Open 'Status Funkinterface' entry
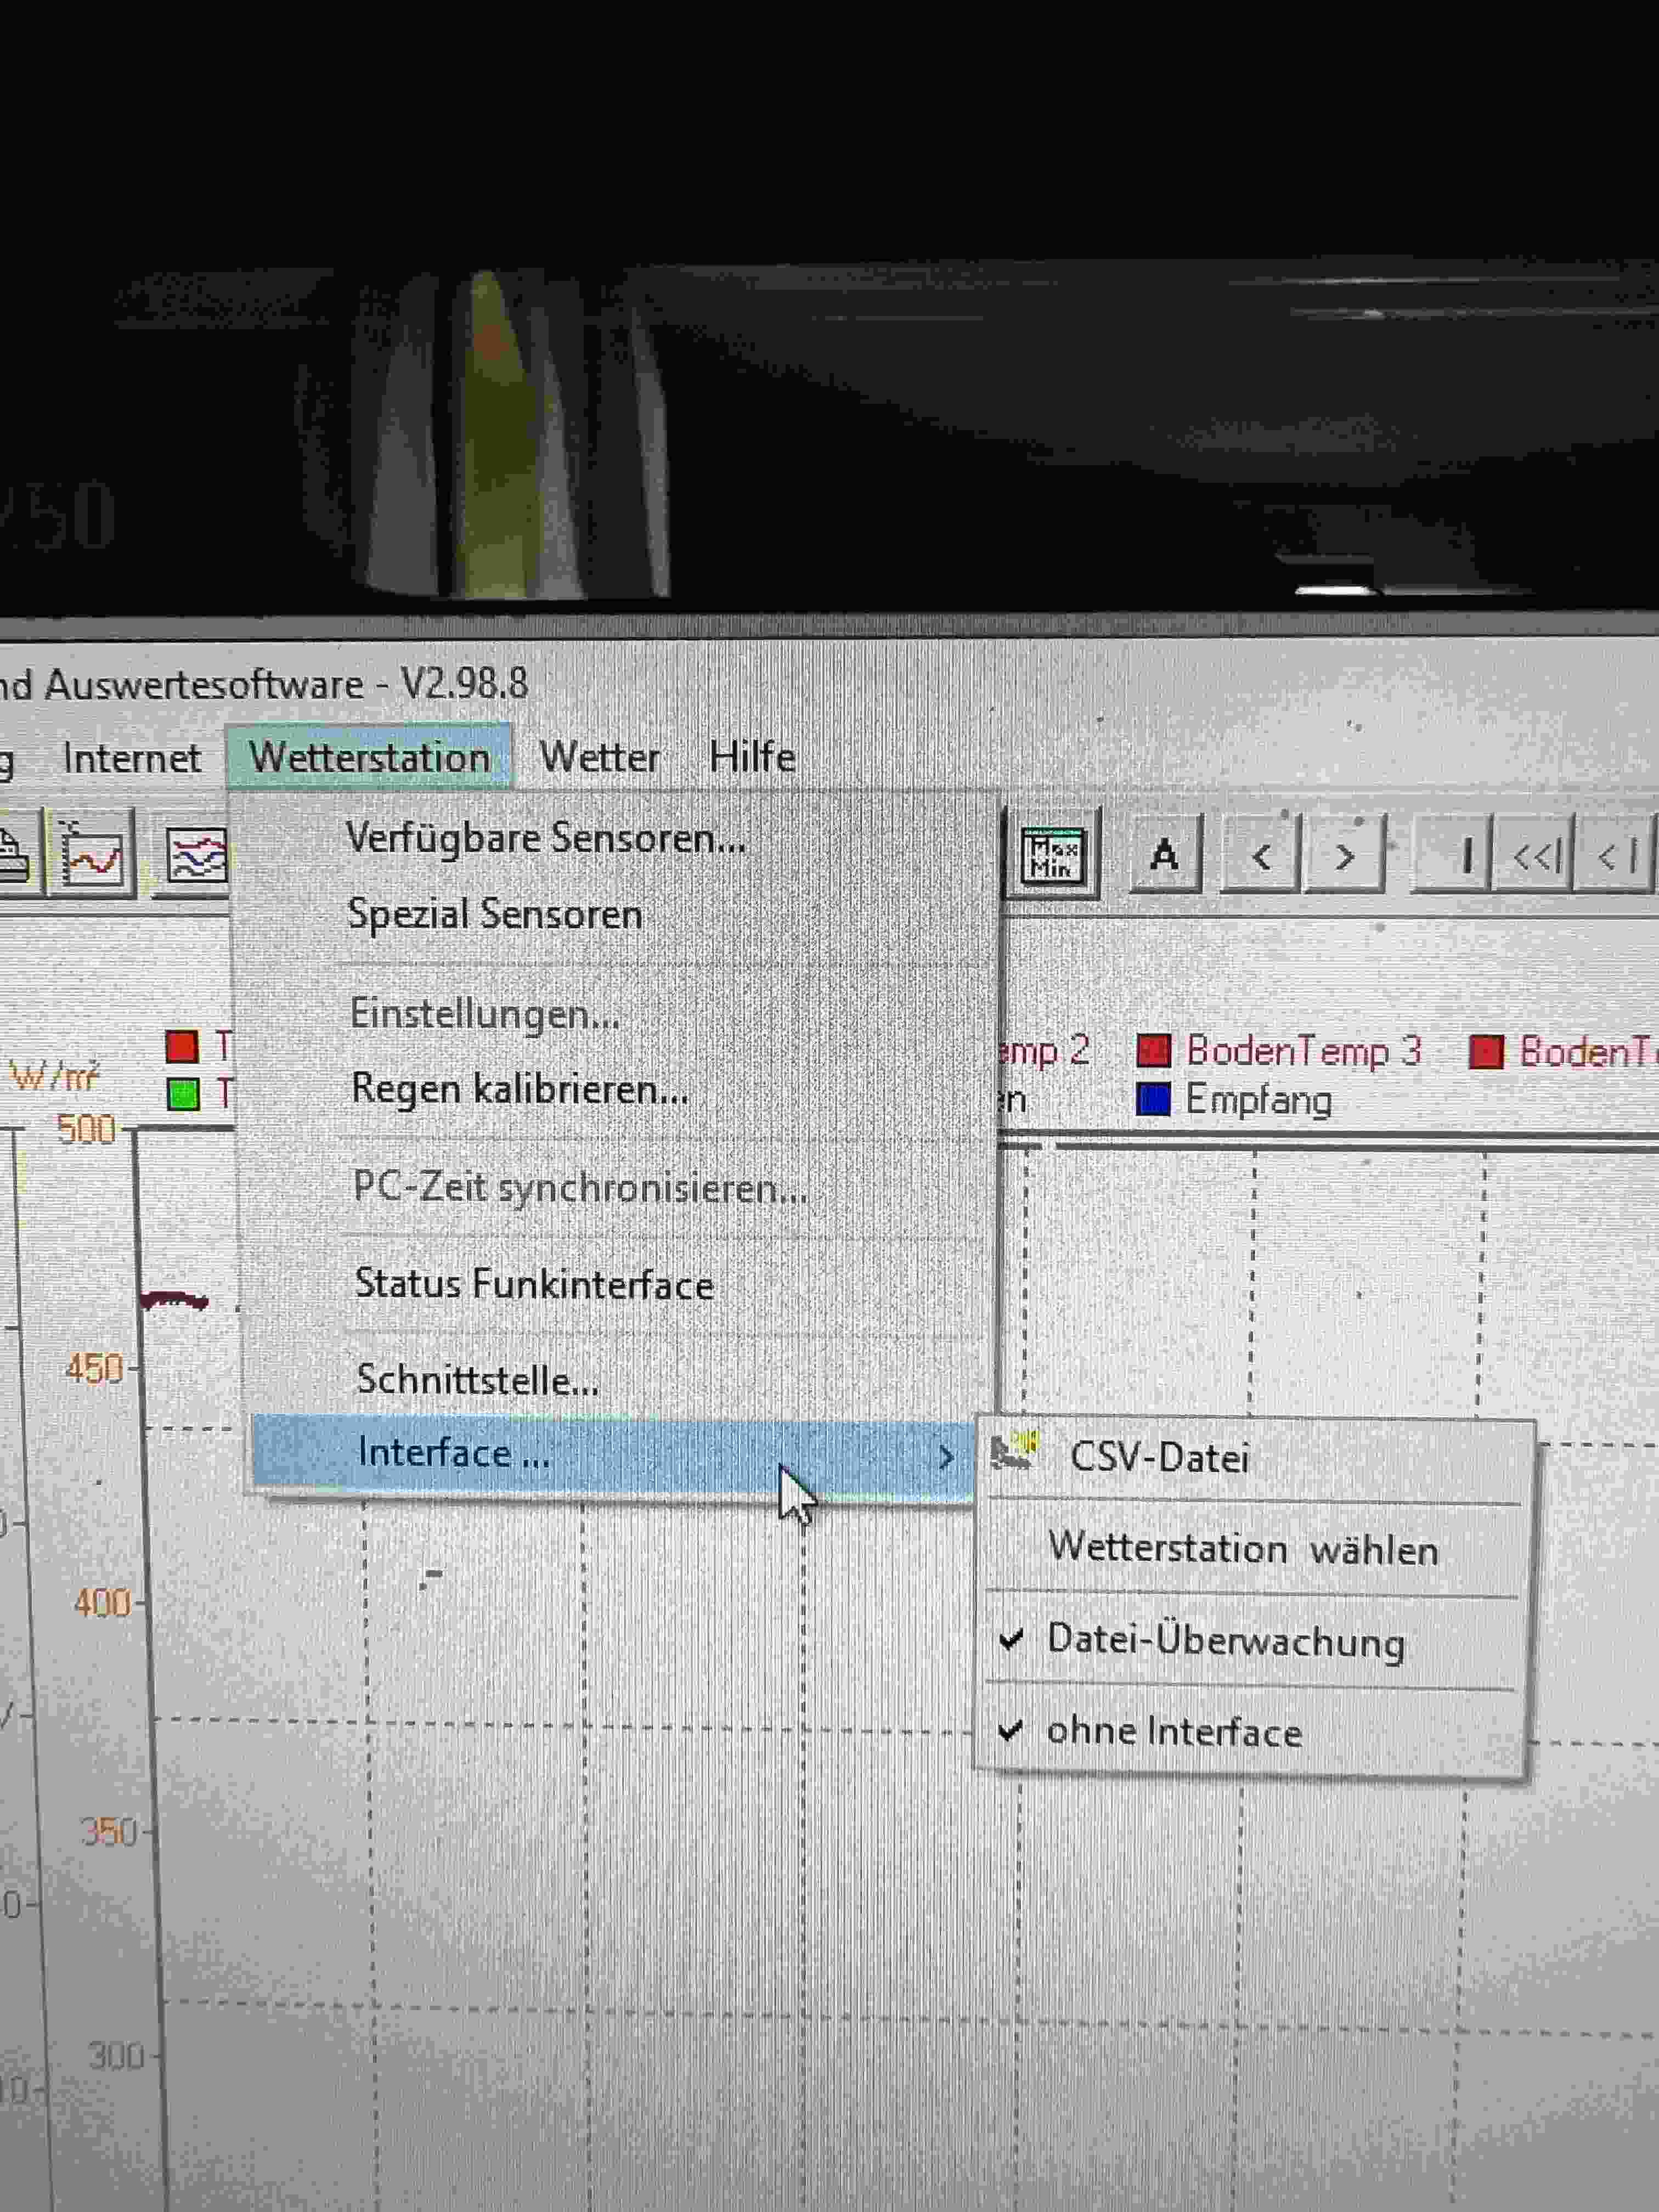The image size is (1659, 2212). coord(534,1284)
